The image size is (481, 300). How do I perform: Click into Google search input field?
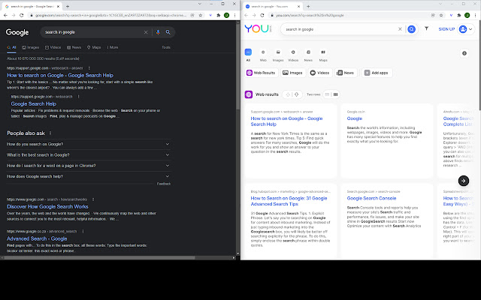tap(92, 32)
